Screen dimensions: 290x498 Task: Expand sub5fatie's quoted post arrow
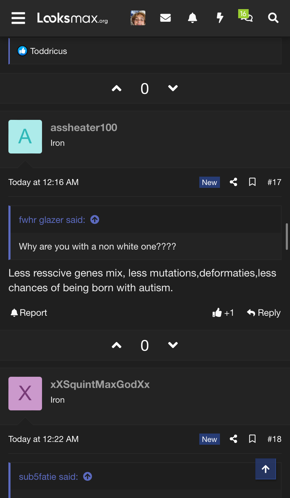[x=88, y=477]
